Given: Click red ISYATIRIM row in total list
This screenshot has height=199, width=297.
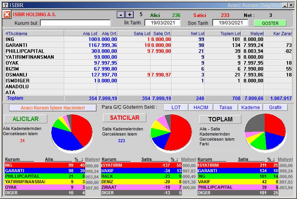Looking at the screenshot, I should (238, 165).
